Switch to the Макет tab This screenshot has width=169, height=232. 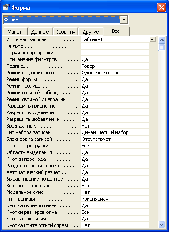click(x=15, y=32)
